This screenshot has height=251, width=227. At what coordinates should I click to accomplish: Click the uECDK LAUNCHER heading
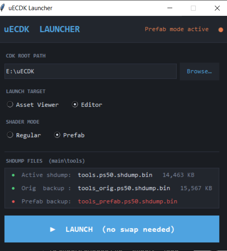tap(42, 29)
